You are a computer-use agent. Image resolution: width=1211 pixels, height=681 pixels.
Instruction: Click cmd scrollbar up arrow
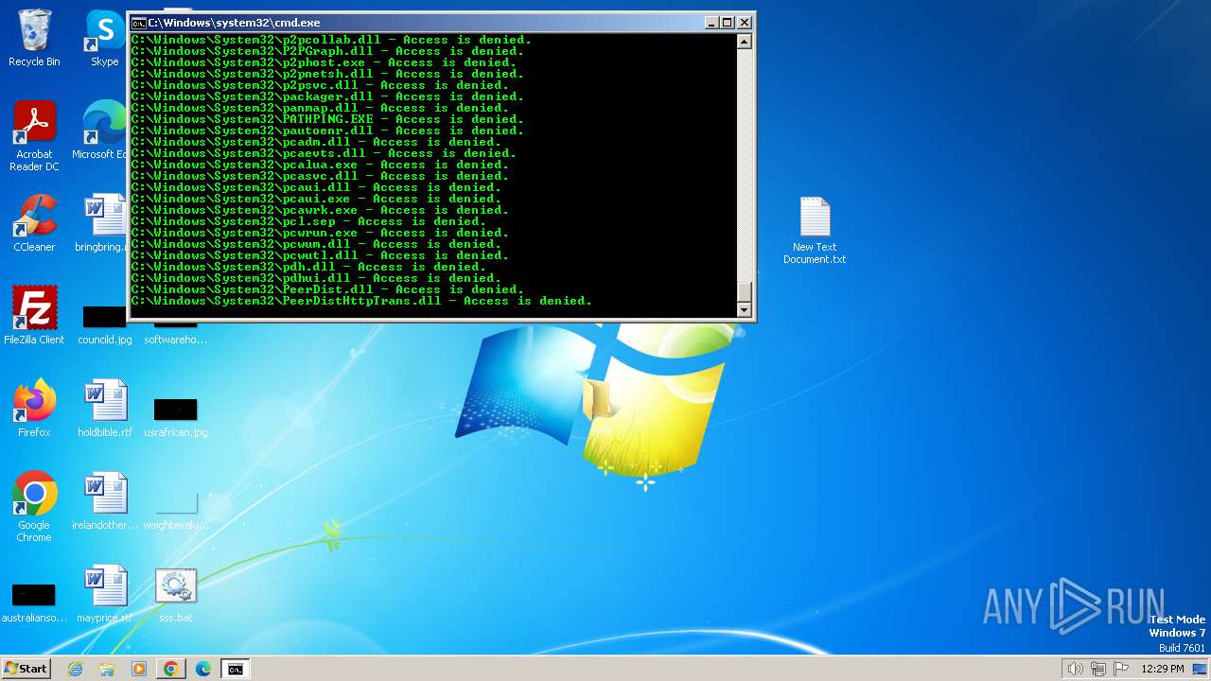[x=744, y=42]
